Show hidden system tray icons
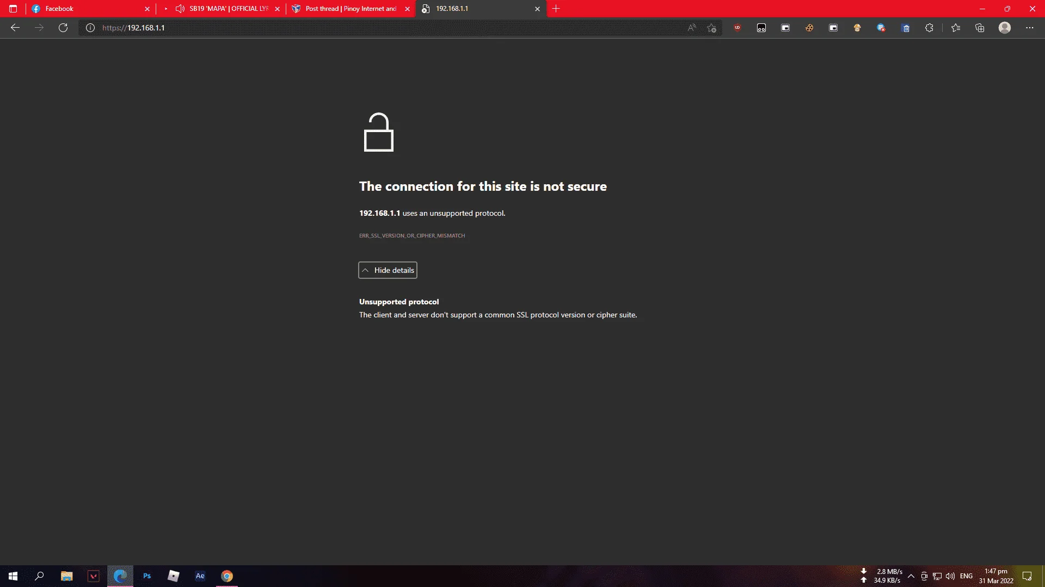 911,576
